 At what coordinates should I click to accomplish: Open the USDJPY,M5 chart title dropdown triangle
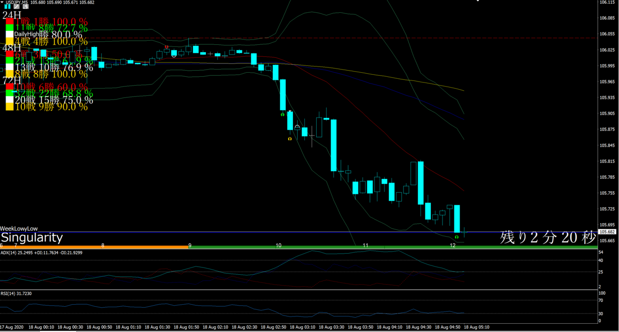[x=3, y=2]
